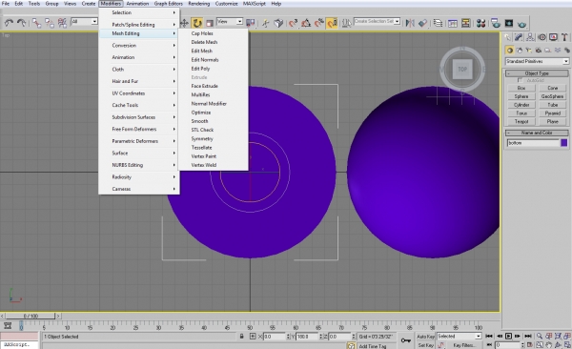572x349 pixels.
Task: Go to the end frame button
Action: pyautogui.click(x=527, y=336)
